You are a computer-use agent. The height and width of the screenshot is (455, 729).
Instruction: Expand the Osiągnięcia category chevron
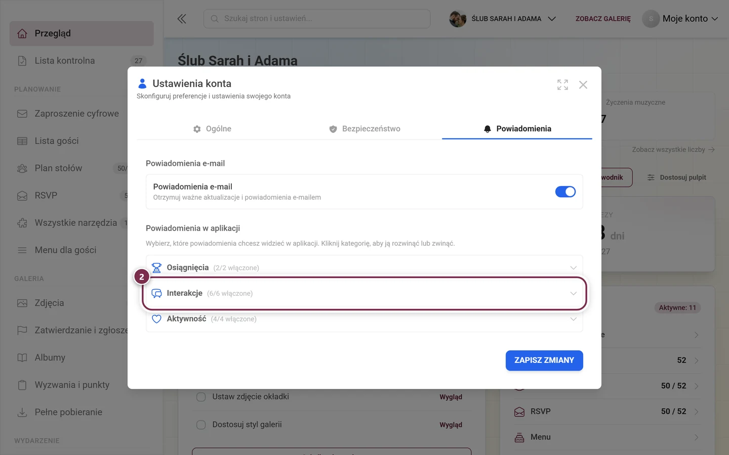[573, 268]
